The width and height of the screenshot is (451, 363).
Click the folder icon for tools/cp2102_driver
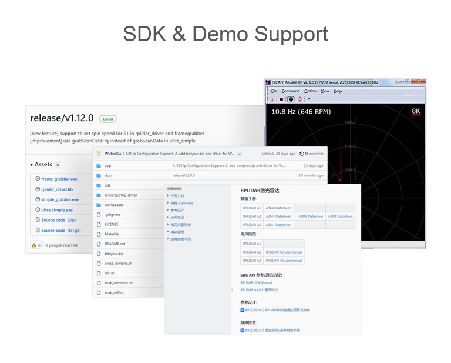(x=99, y=195)
